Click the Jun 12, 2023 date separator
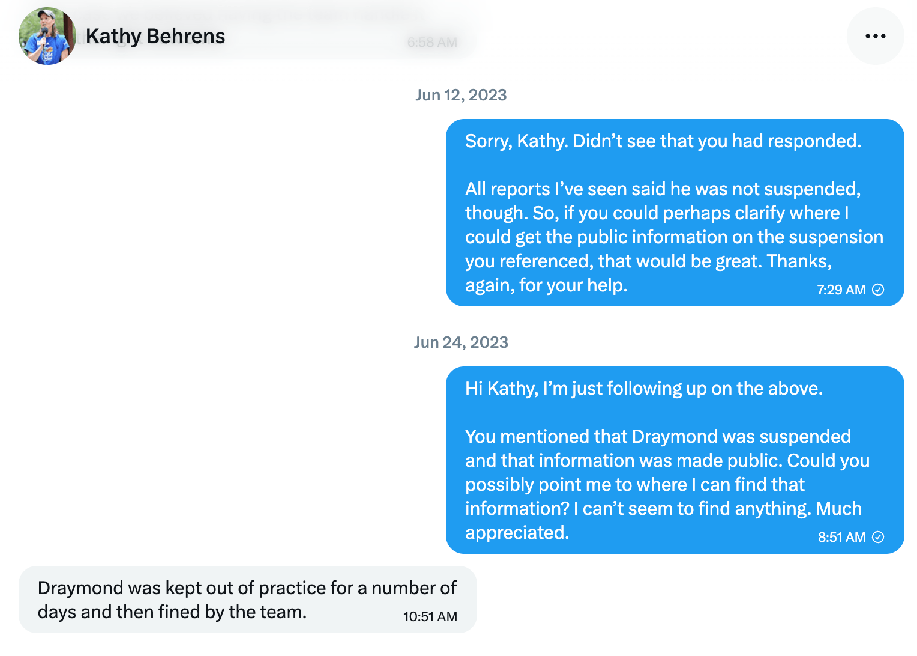 point(461,95)
